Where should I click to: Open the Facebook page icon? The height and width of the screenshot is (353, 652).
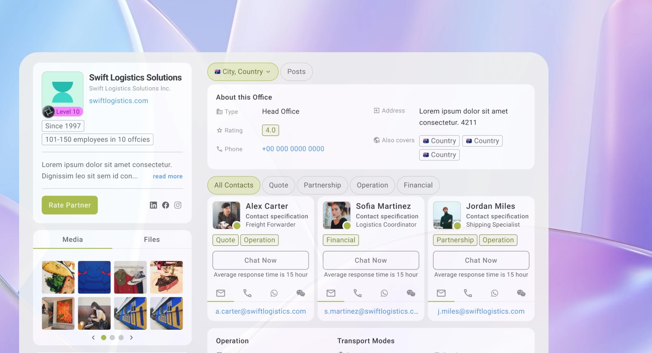tap(166, 205)
